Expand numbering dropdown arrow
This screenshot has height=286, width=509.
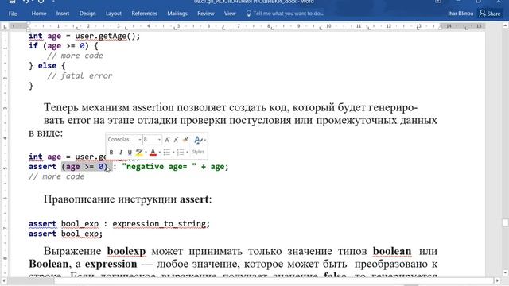(x=187, y=152)
